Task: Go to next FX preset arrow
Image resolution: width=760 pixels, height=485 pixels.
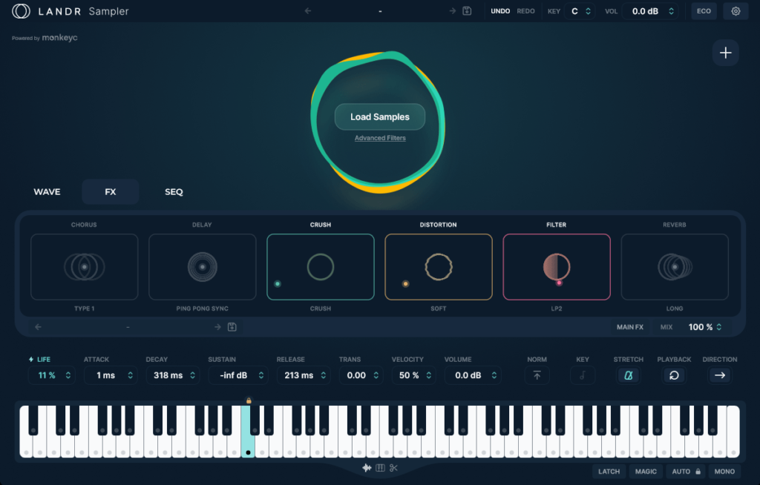Action: [x=217, y=327]
